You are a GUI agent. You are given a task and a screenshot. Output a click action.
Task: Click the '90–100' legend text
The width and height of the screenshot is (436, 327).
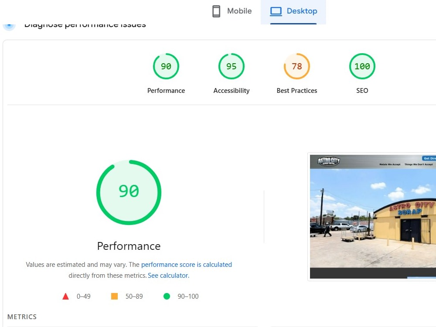[x=188, y=296]
